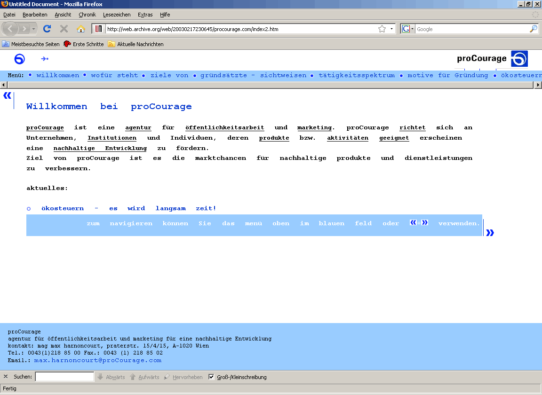Bookmark the page with the star icon
Image resolution: width=542 pixels, height=395 pixels.
(383, 29)
